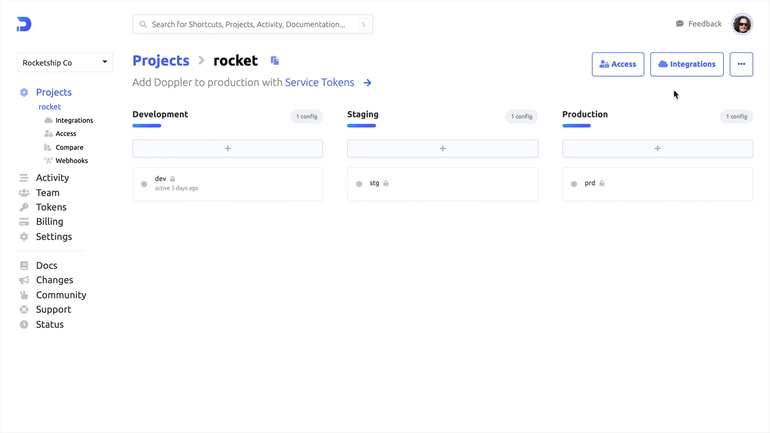The width and height of the screenshot is (770, 433).
Task: Click the lock icon beside dev
Action: (x=173, y=179)
